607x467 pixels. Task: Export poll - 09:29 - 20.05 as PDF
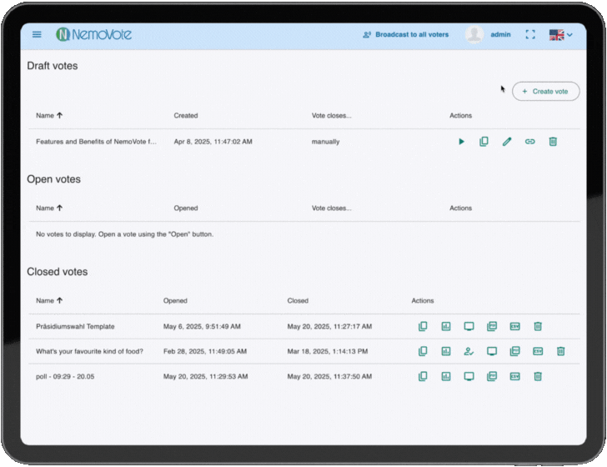(x=492, y=376)
